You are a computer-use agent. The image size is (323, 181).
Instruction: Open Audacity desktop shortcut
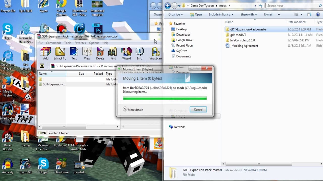coord(8,166)
